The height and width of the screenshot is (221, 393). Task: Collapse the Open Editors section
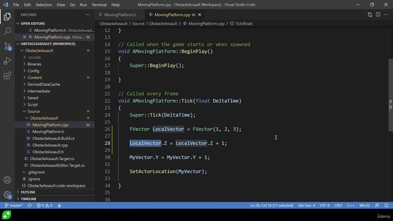click(55, 23)
